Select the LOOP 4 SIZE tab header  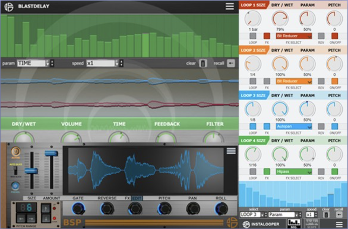(254, 141)
